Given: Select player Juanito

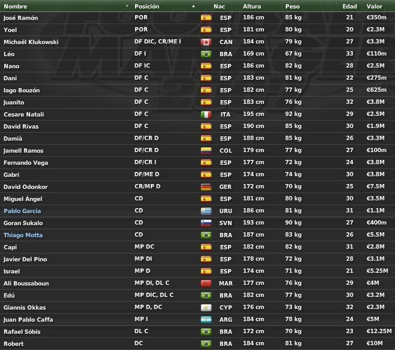Looking at the screenshot, I should [x=14, y=103].
